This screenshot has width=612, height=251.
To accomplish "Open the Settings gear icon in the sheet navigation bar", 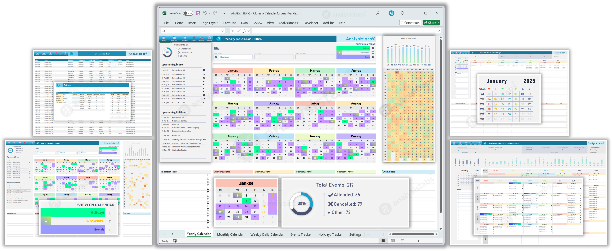I will (x=209, y=39).
